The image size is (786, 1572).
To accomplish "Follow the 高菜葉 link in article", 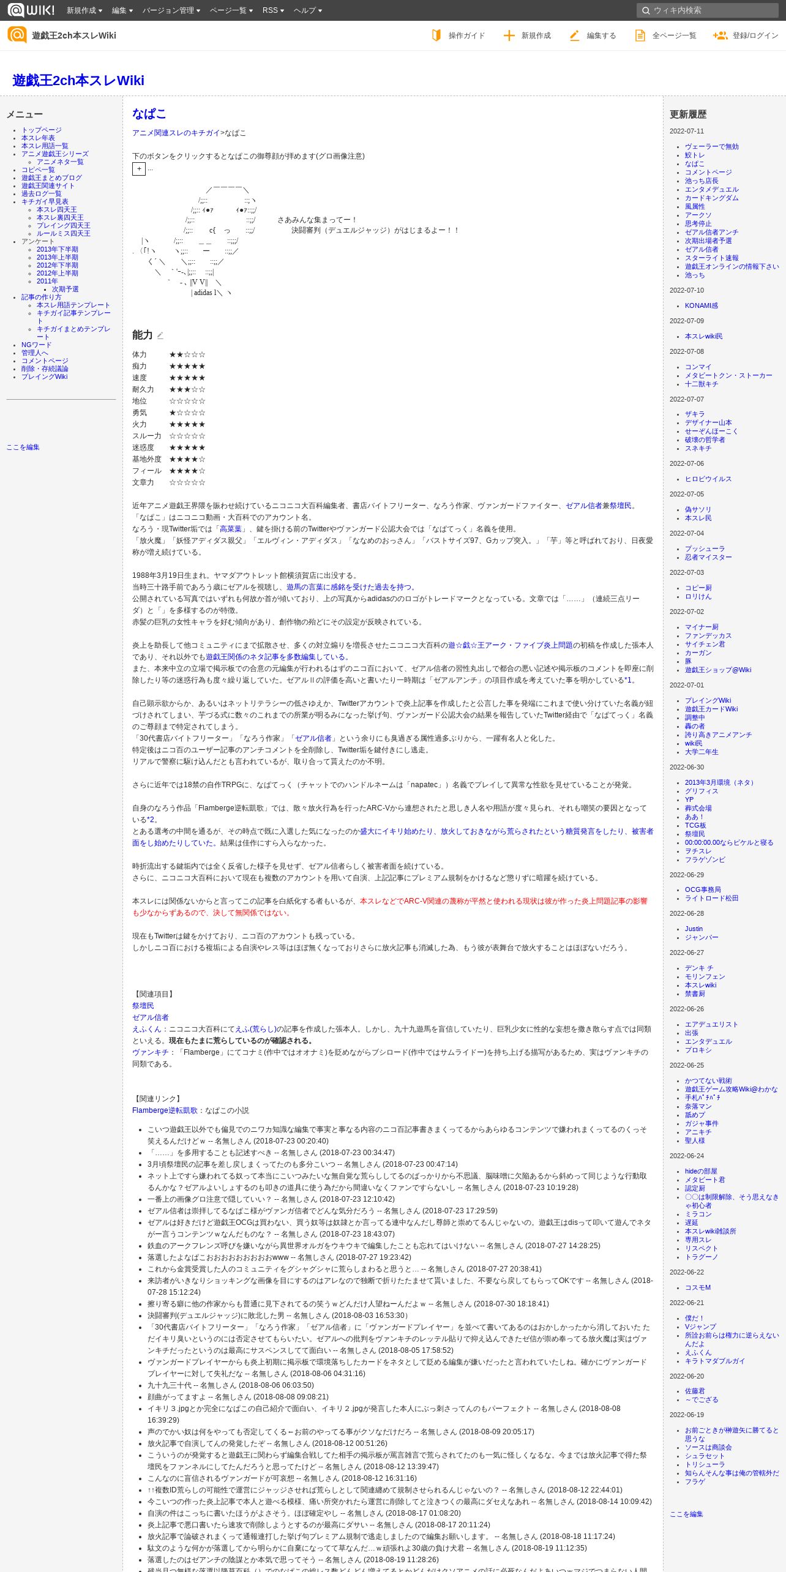I will pos(231,530).
